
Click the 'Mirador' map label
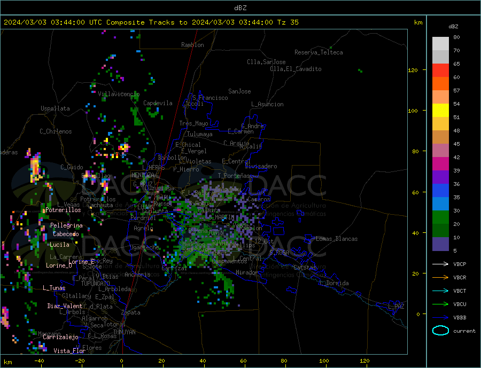click(x=247, y=272)
